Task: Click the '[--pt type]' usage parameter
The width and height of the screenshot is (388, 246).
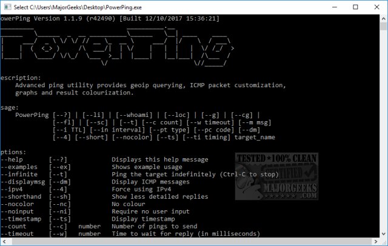Action: pyautogui.click(x=170, y=130)
